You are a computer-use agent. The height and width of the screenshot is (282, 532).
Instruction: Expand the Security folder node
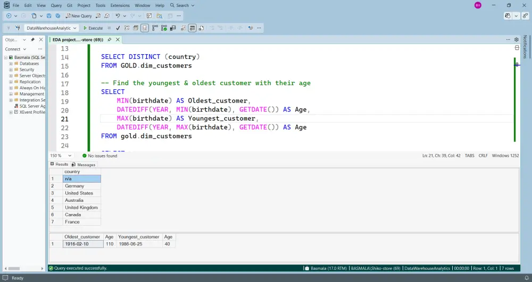(x=11, y=70)
